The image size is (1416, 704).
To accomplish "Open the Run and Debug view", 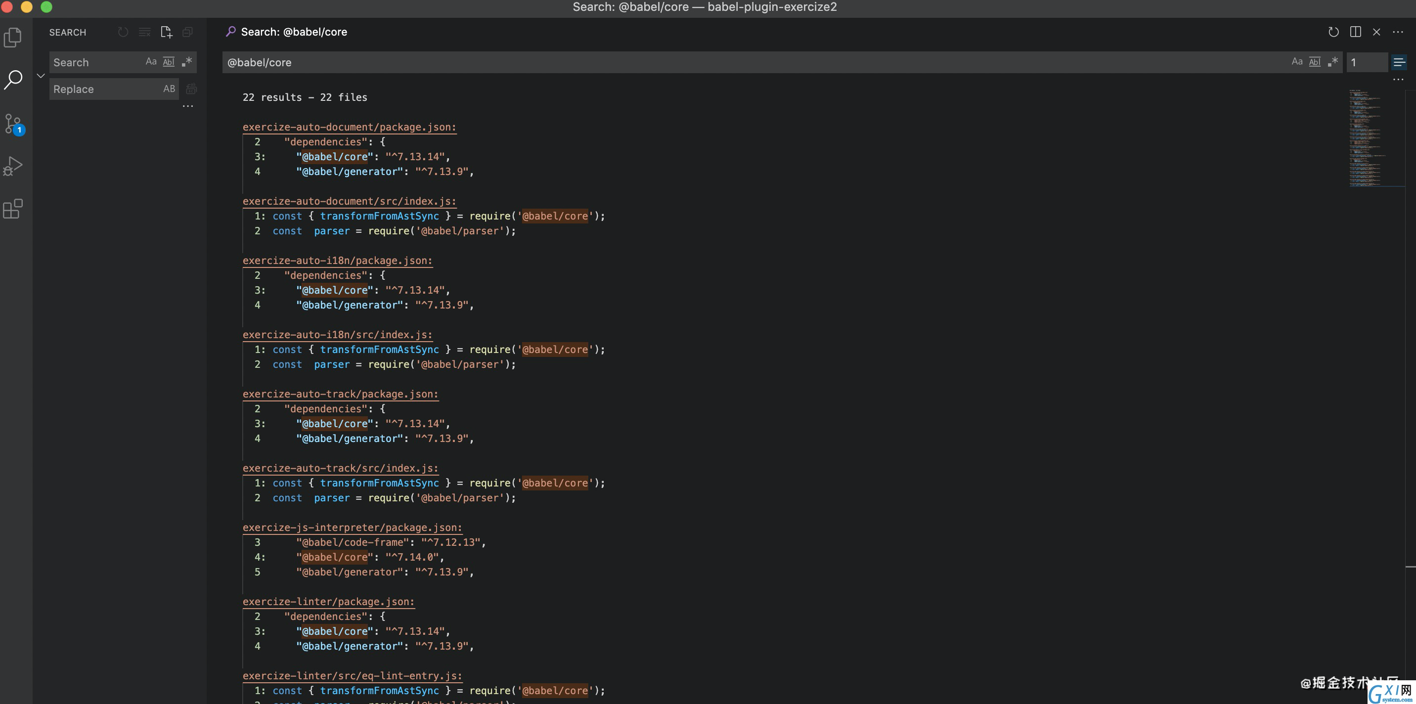I will click(x=13, y=166).
